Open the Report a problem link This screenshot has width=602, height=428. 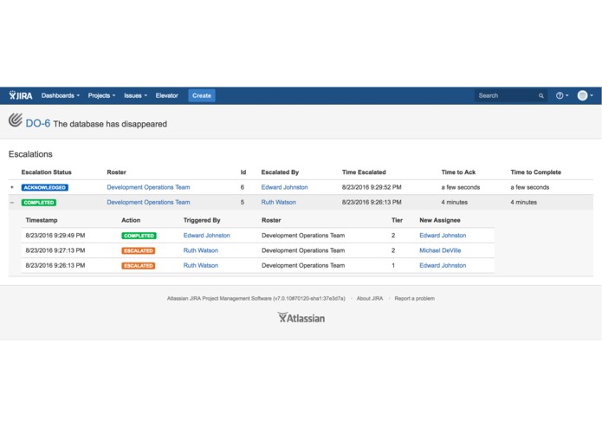[415, 298]
